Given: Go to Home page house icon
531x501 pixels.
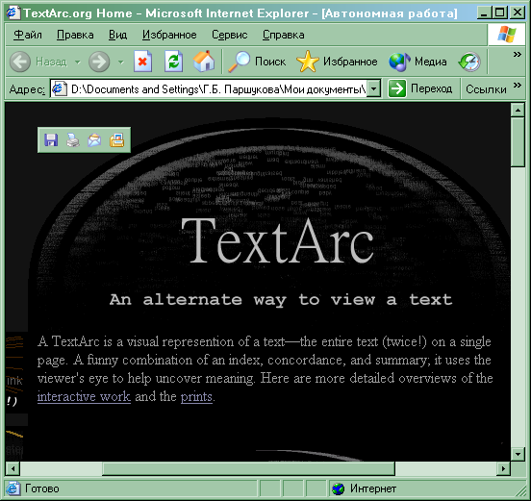Looking at the screenshot, I should coord(204,62).
